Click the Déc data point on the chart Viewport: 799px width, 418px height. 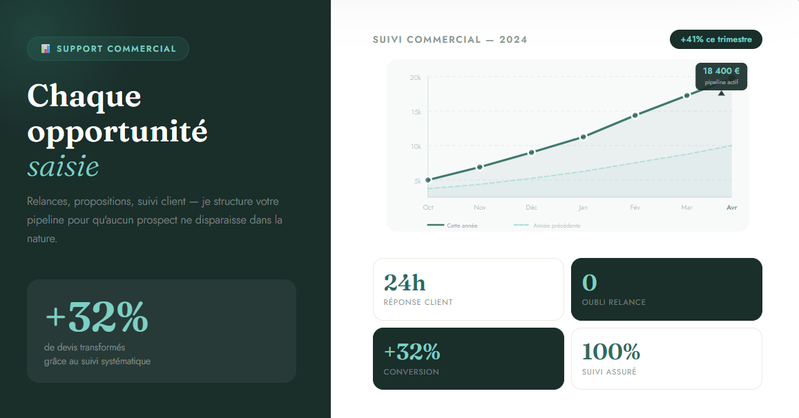coord(532,152)
